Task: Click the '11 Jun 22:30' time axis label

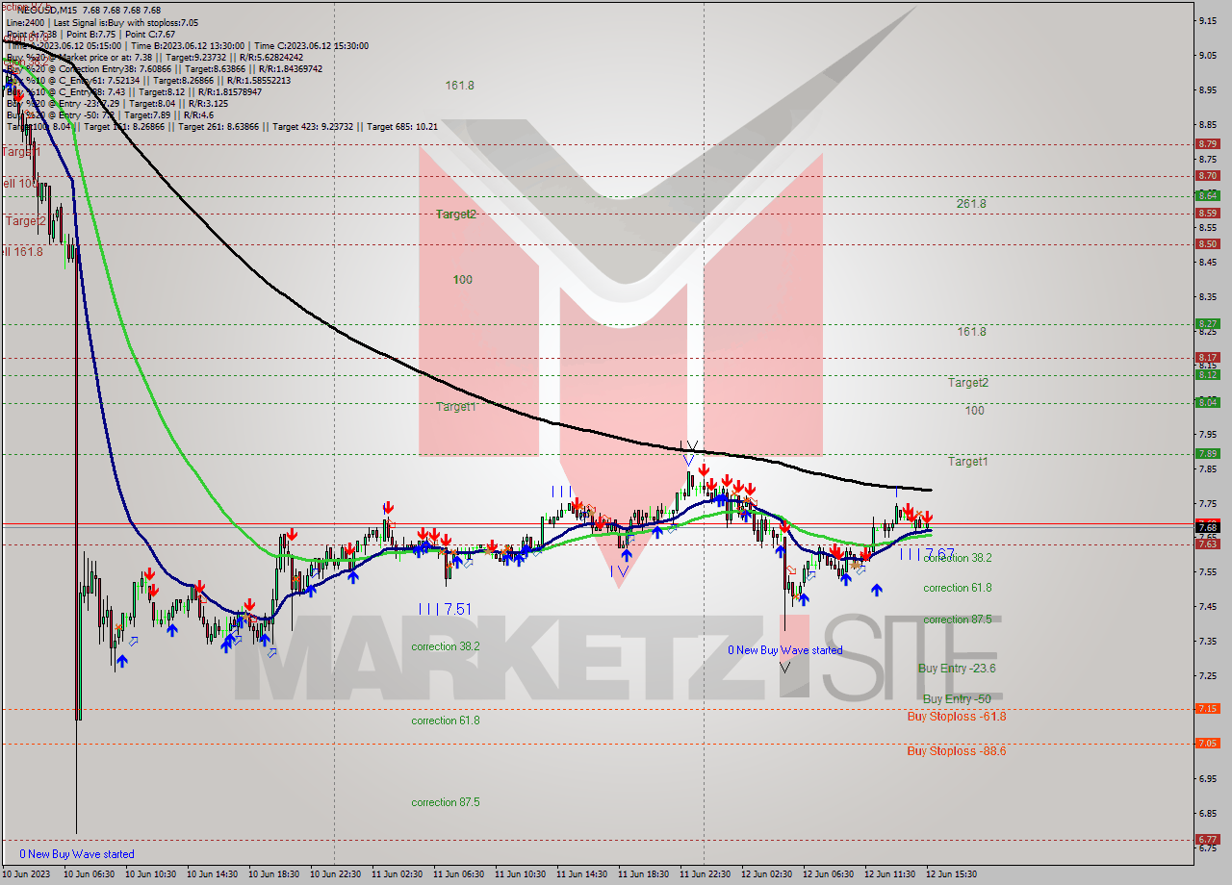Action: [705, 874]
